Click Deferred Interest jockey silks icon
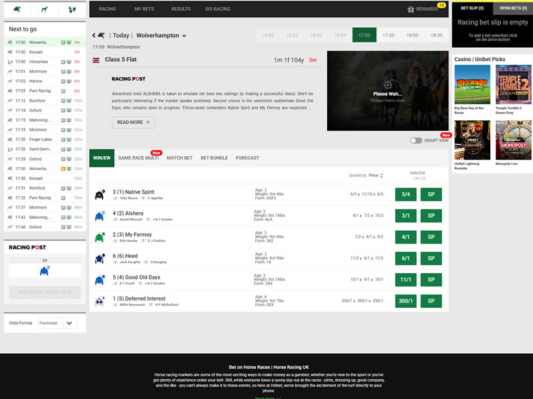This screenshot has width=533, height=399. [x=99, y=301]
